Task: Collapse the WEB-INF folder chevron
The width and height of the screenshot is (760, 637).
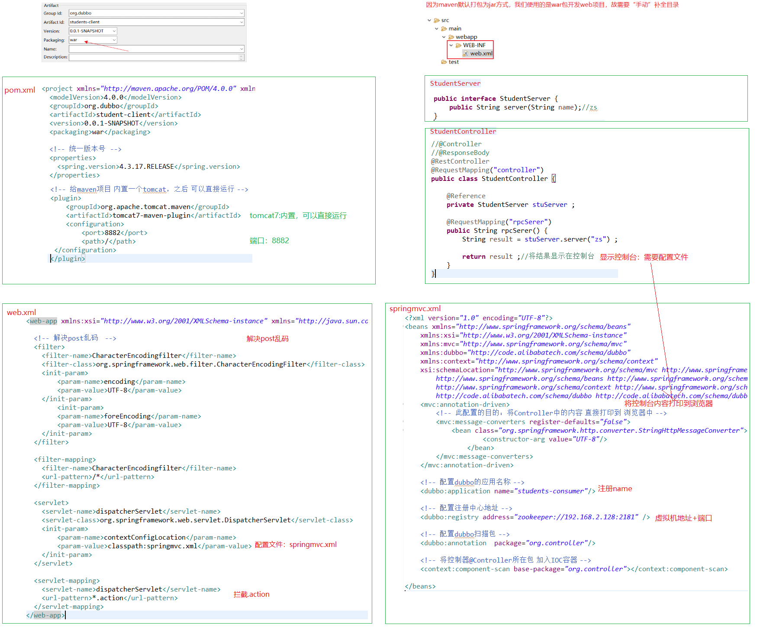Action: tap(451, 45)
